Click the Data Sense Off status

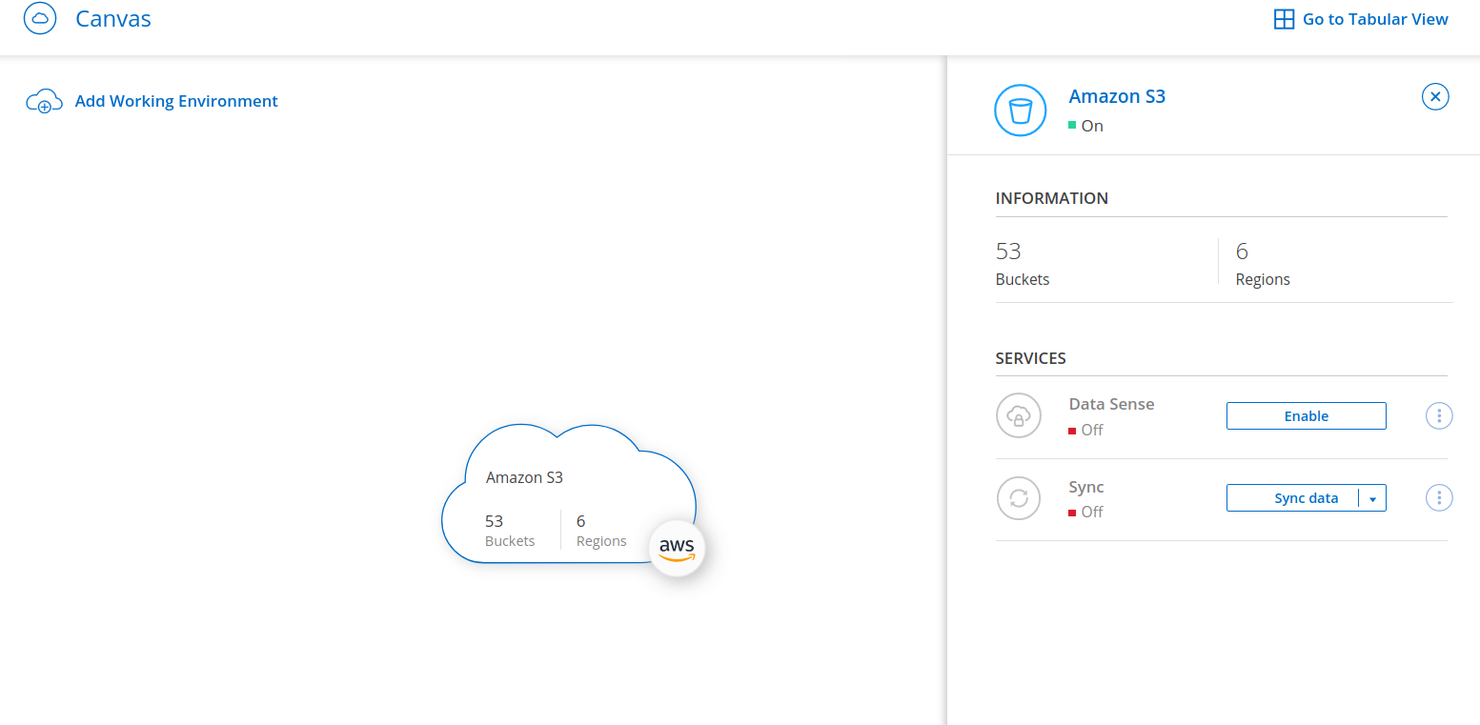click(x=1085, y=431)
